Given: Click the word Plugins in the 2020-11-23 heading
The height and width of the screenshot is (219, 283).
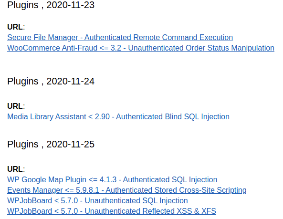Looking at the screenshot, I should [x=23, y=5].
